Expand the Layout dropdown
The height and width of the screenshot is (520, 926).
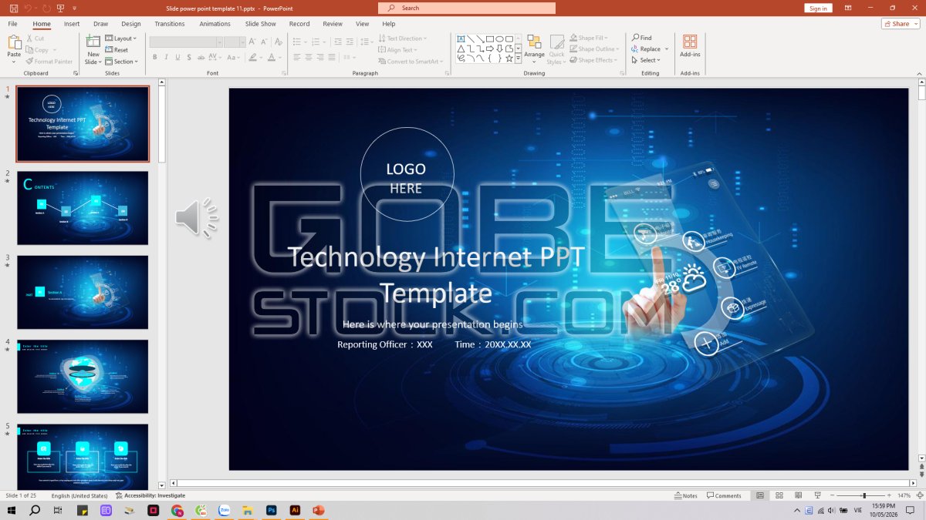[121, 39]
